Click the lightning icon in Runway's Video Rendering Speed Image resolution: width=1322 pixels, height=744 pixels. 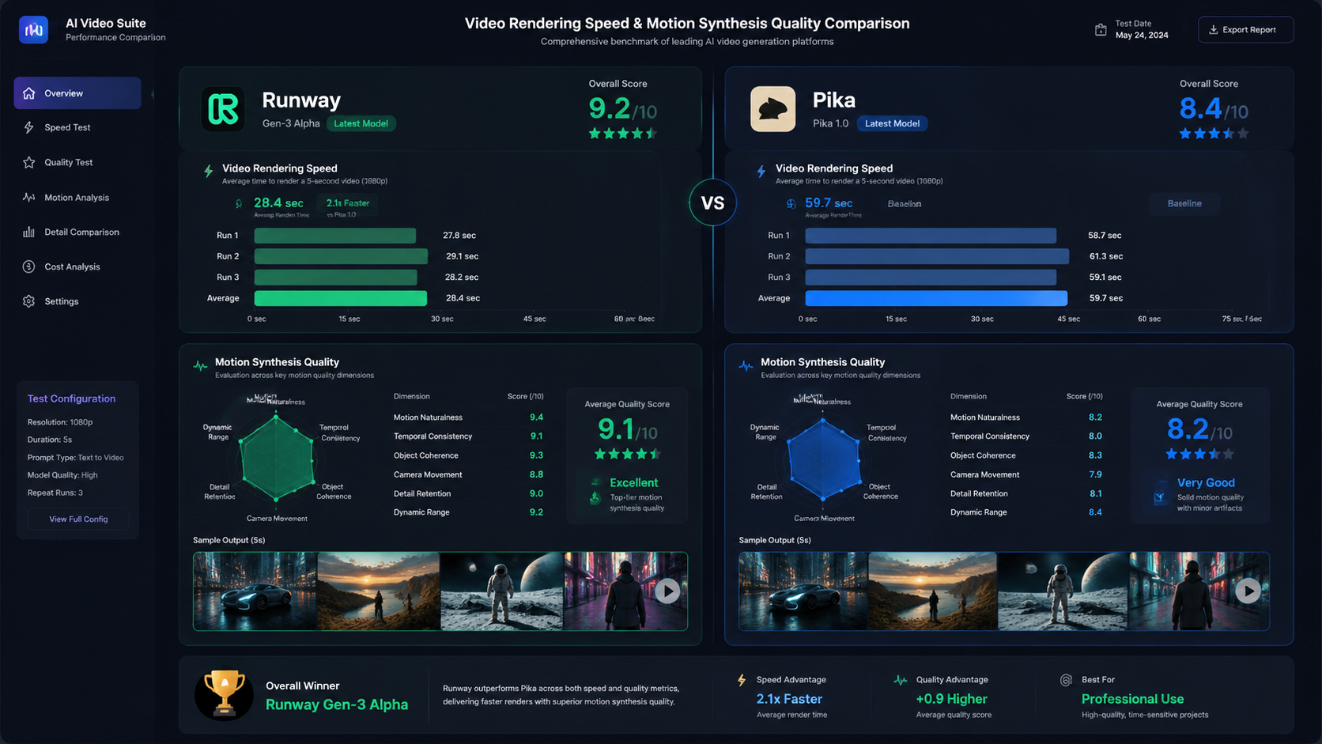click(208, 171)
